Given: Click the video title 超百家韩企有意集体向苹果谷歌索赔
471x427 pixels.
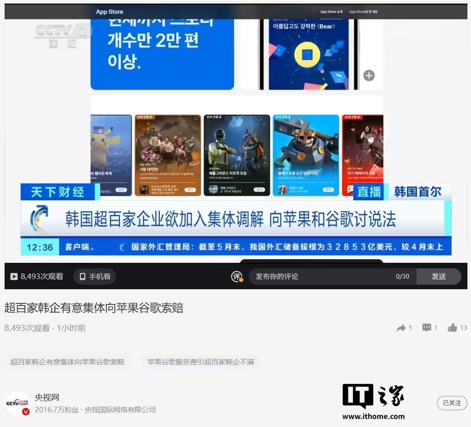Looking at the screenshot, I should 94,308.
